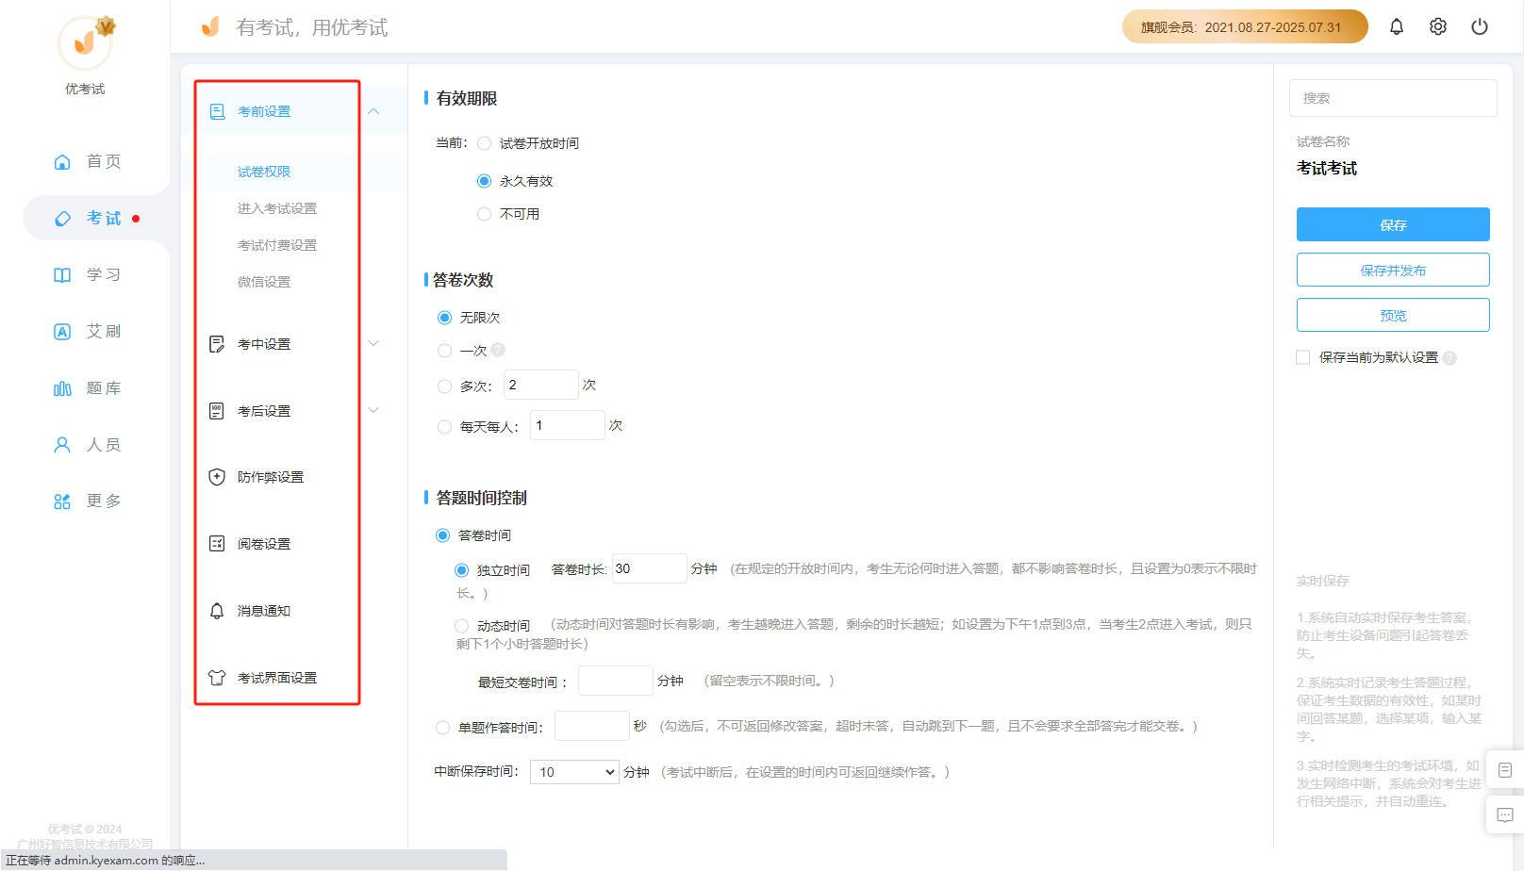Open the floating document widget icon

pos(1505,770)
